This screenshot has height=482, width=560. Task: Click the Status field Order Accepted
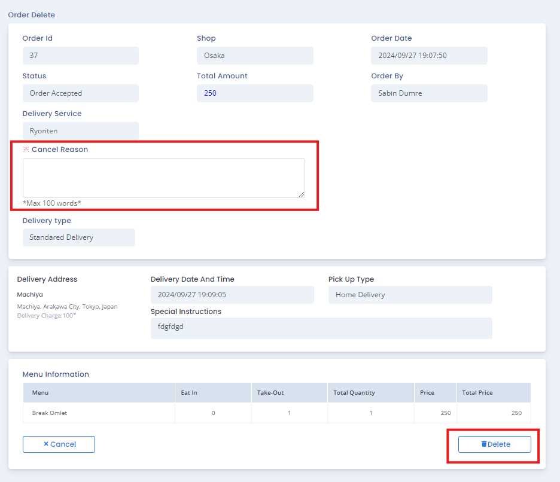point(80,93)
